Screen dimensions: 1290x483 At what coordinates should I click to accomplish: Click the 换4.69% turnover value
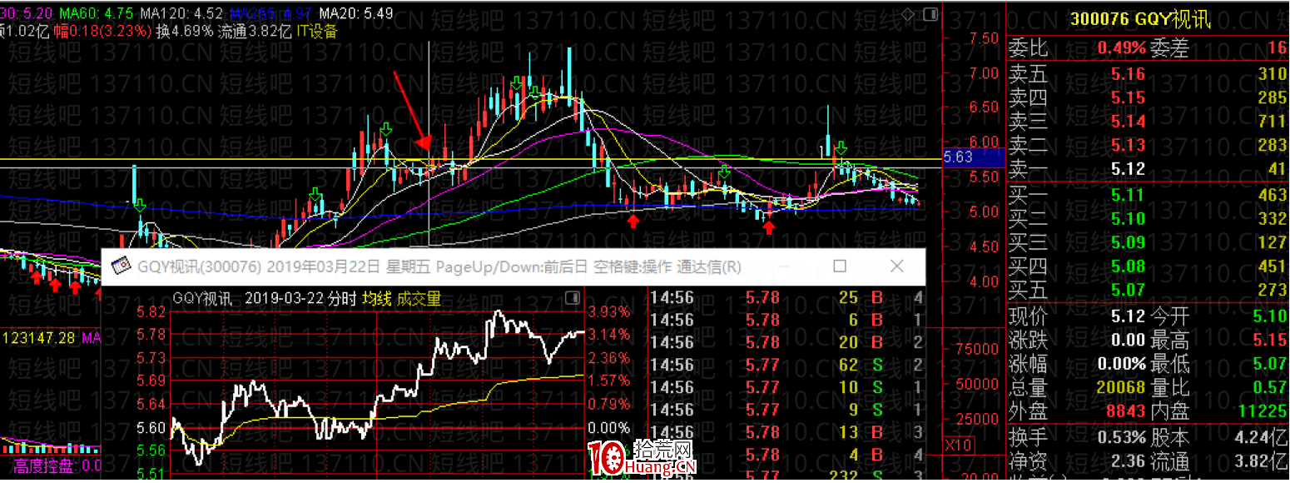click(x=185, y=32)
